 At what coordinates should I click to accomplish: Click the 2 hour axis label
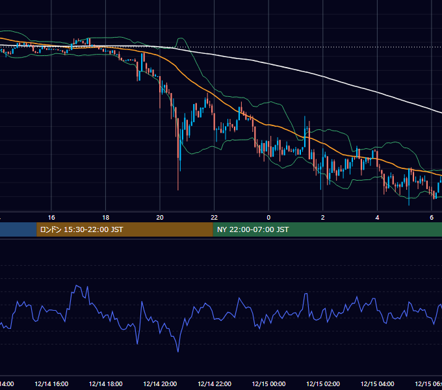point(323,218)
